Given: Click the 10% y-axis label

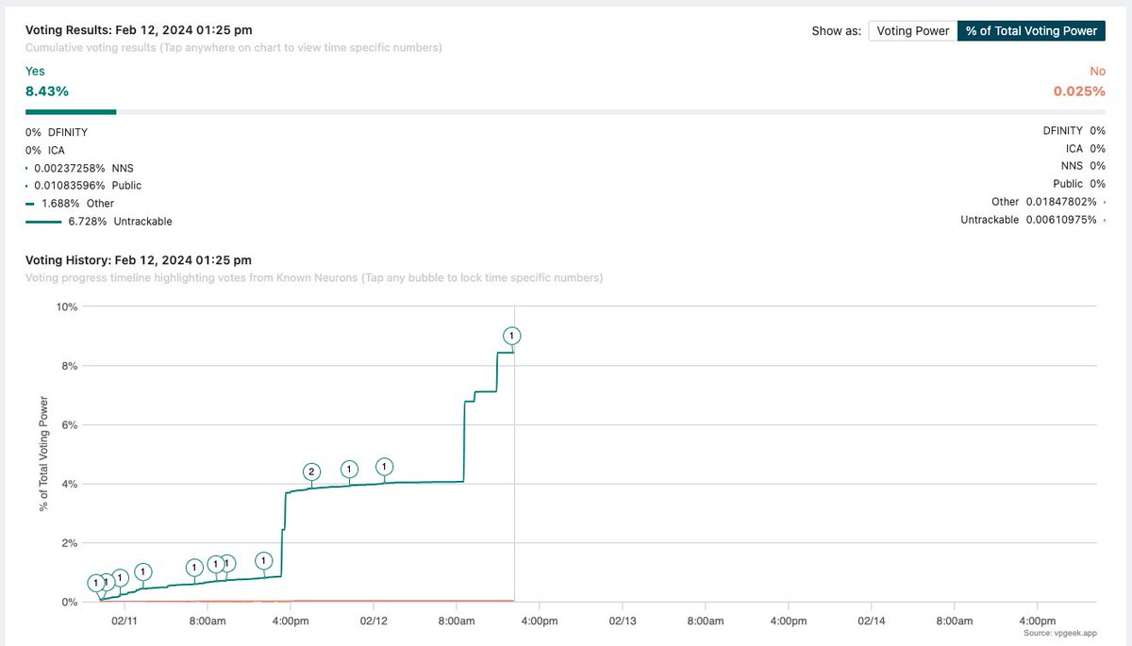Looking at the screenshot, I should 67,306.
